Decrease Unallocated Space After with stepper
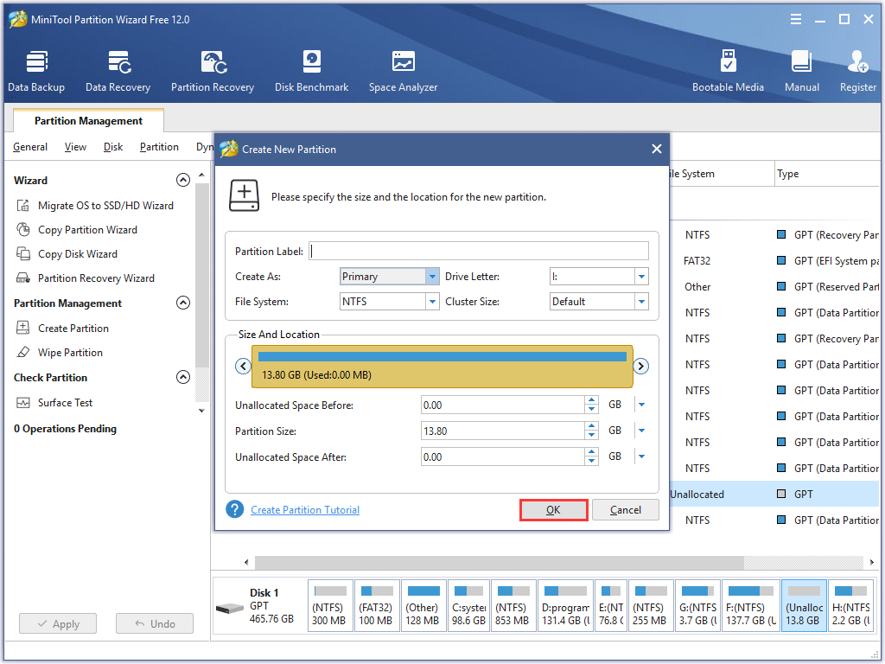Viewport: 885px width, 664px height. (591, 462)
